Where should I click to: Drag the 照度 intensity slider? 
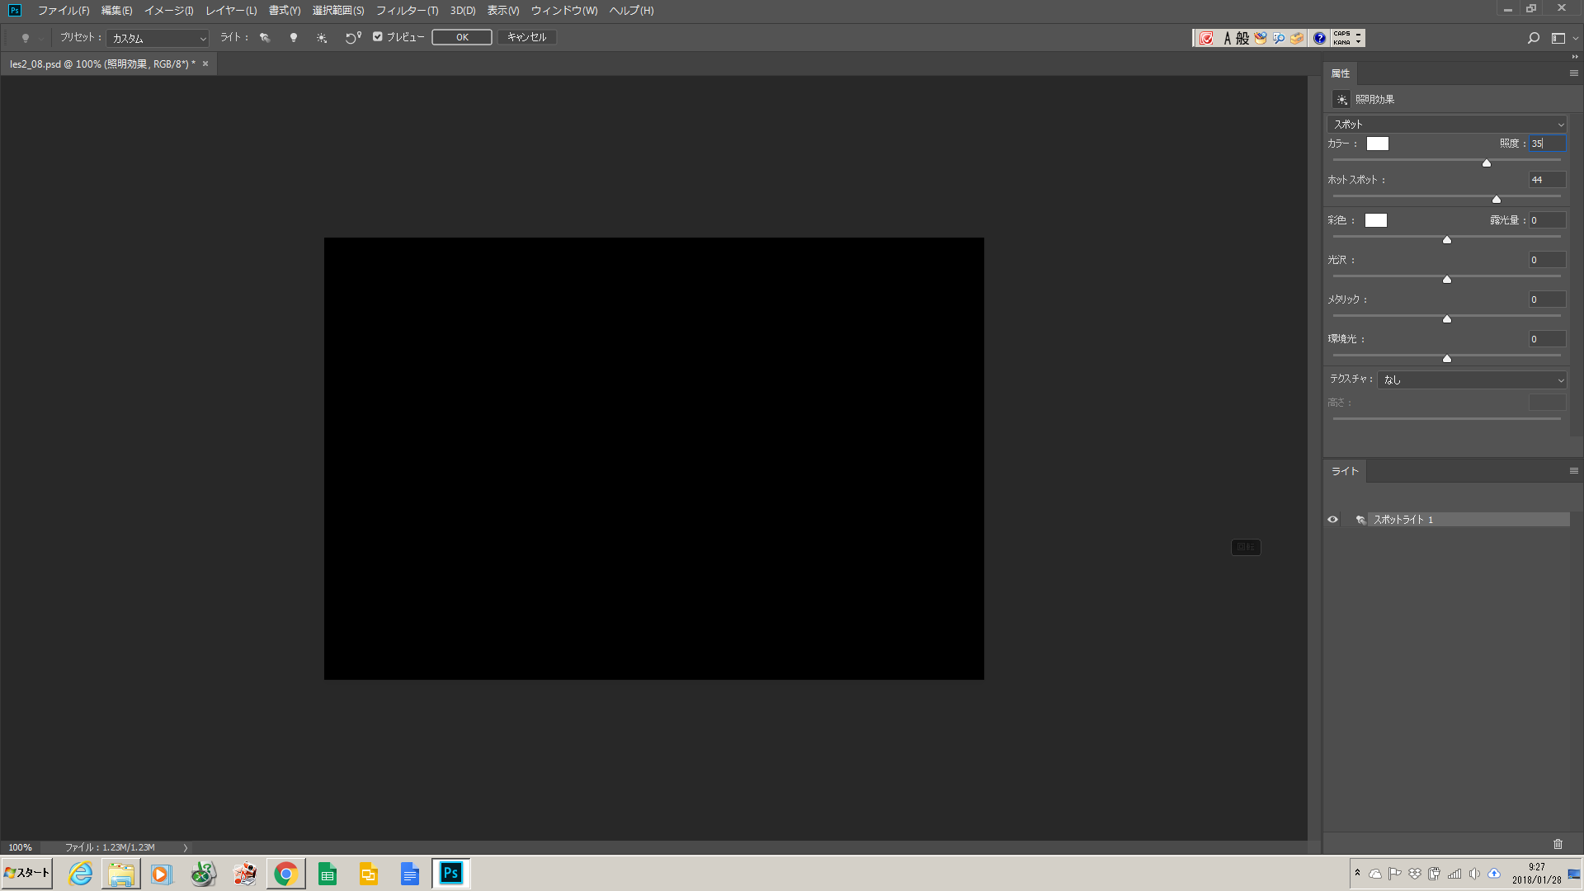[x=1486, y=162]
